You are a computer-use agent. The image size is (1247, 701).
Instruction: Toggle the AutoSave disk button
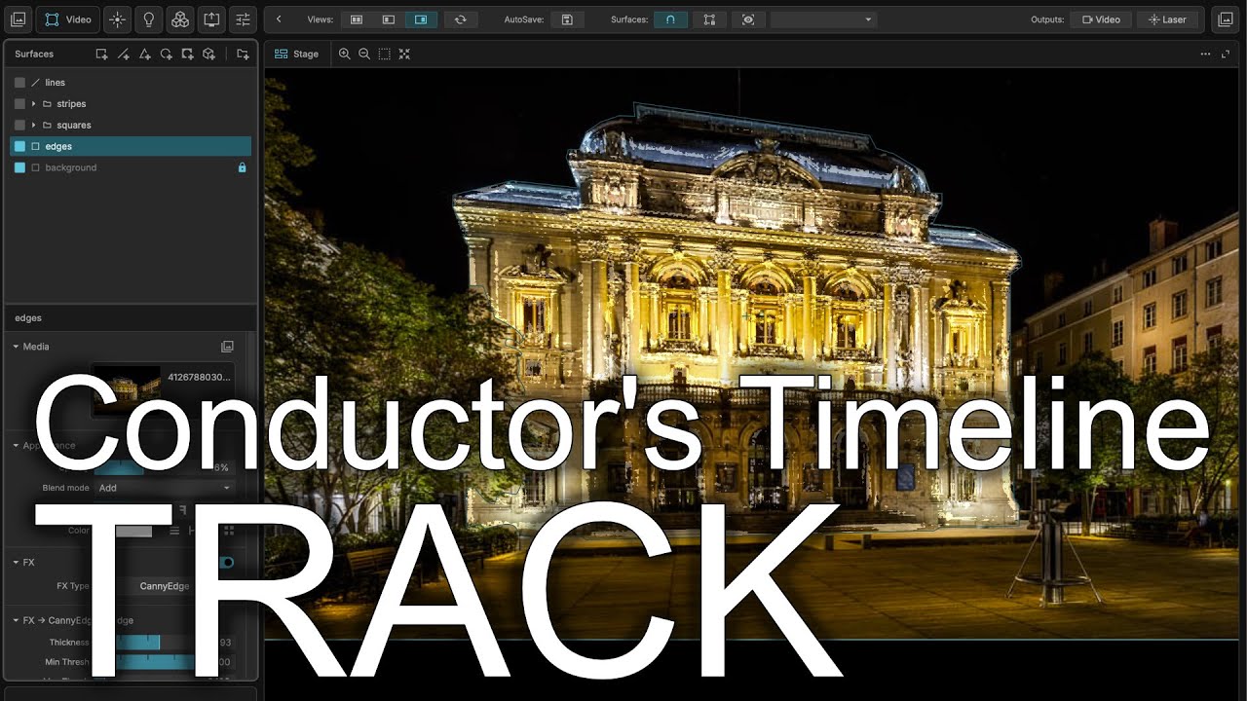[x=567, y=19]
